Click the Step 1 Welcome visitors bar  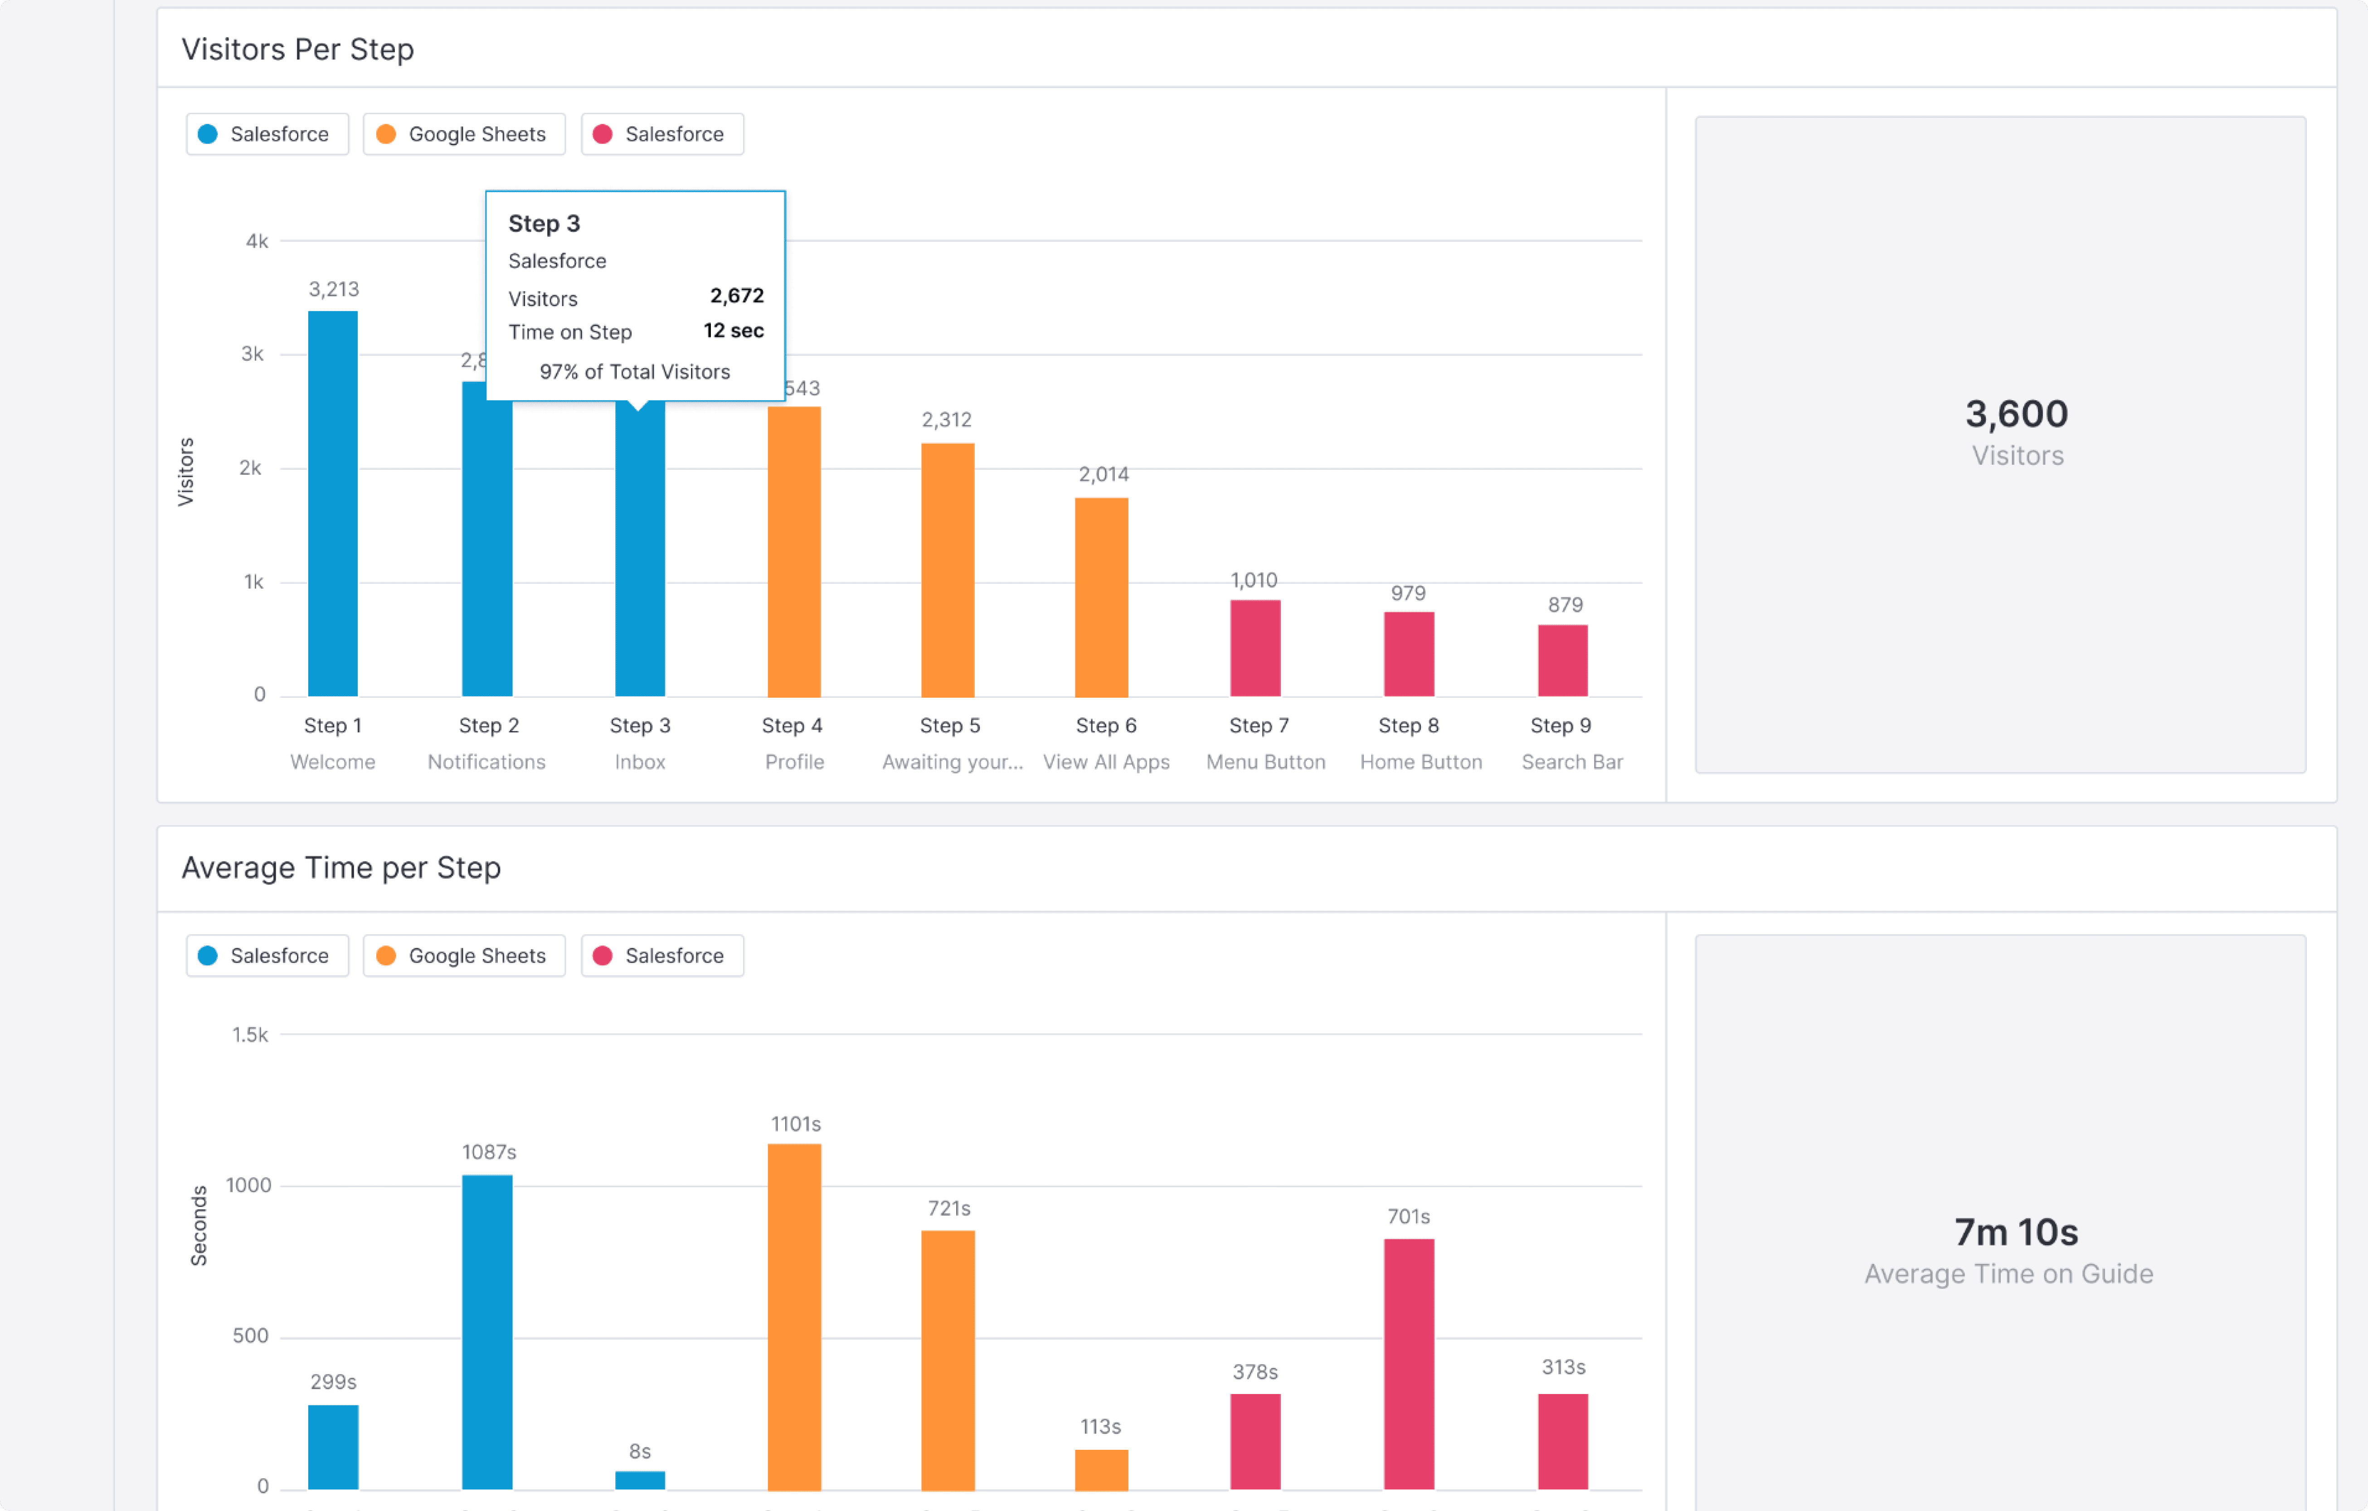pos(332,503)
